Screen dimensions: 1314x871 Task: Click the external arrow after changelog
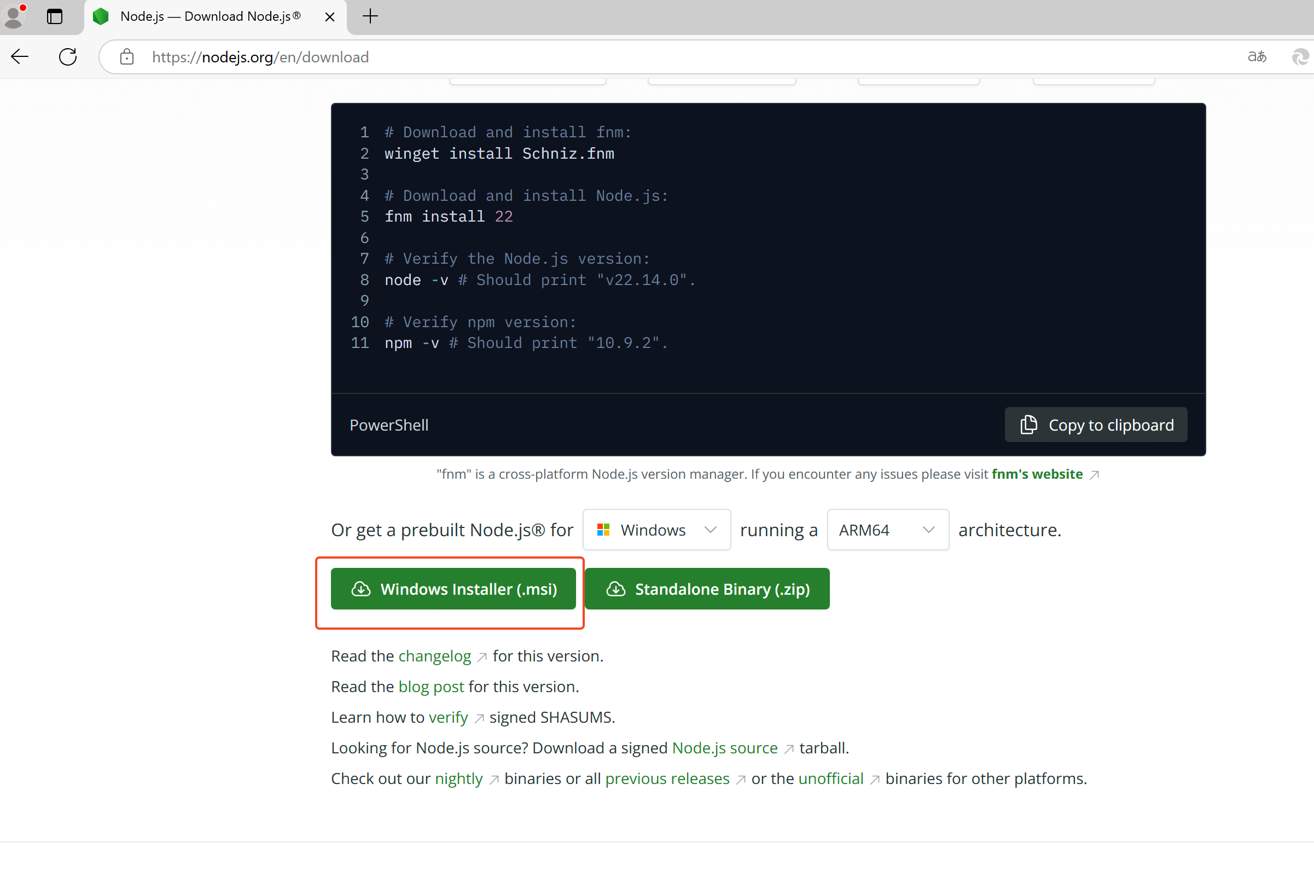click(482, 658)
